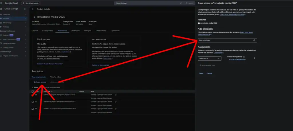This screenshot has height=131, width=293.
Task: Click the New principals input field
Action: [227, 40]
